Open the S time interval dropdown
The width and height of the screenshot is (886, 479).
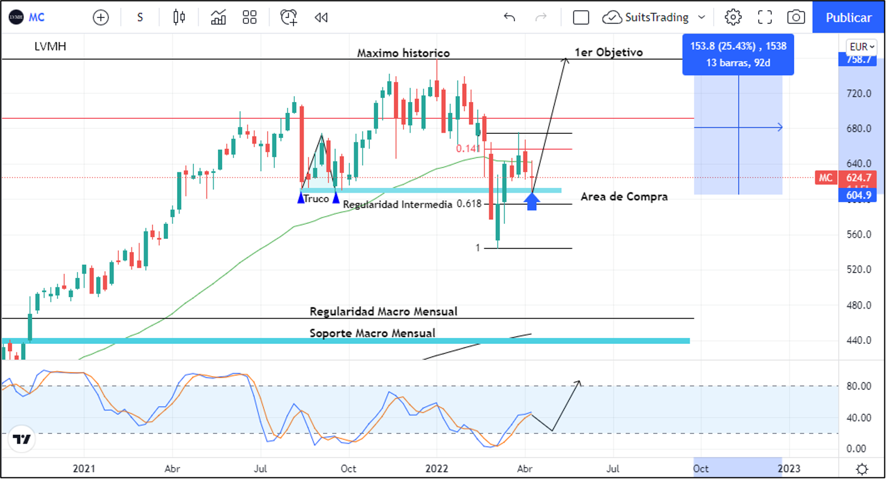point(140,17)
